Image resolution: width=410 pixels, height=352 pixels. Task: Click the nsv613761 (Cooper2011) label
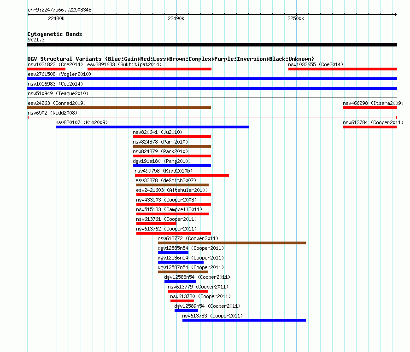pyautogui.click(x=166, y=219)
